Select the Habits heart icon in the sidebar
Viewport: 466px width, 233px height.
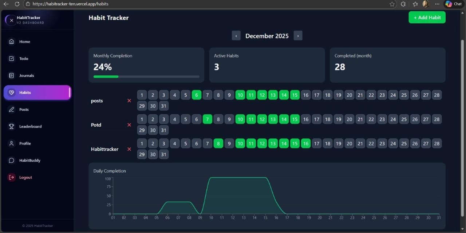[x=12, y=92]
